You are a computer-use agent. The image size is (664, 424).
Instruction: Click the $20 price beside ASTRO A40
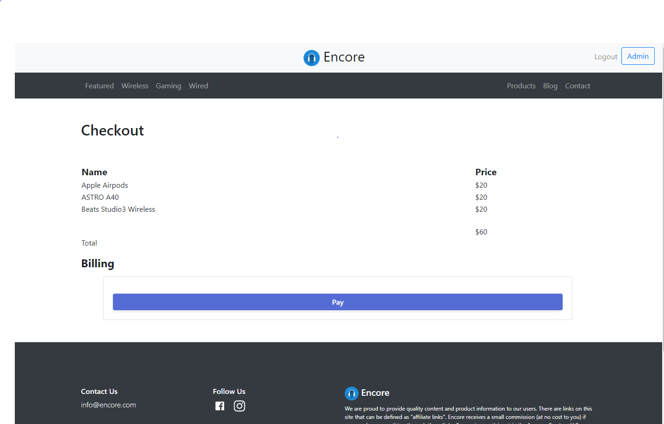pyautogui.click(x=481, y=197)
